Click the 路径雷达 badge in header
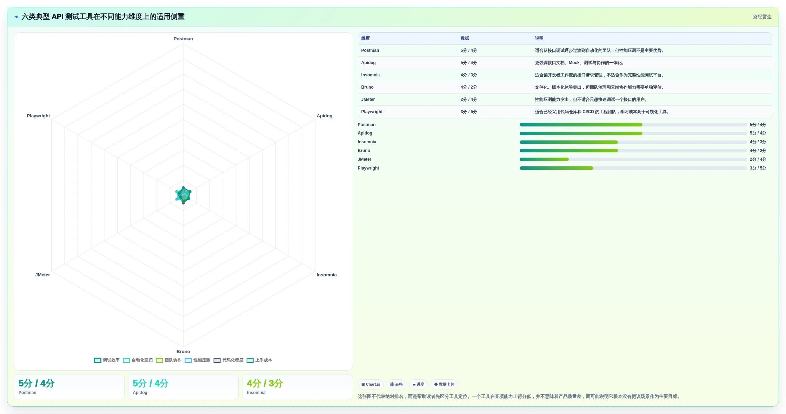The height and width of the screenshot is (414, 786). pyautogui.click(x=762, y=17)
